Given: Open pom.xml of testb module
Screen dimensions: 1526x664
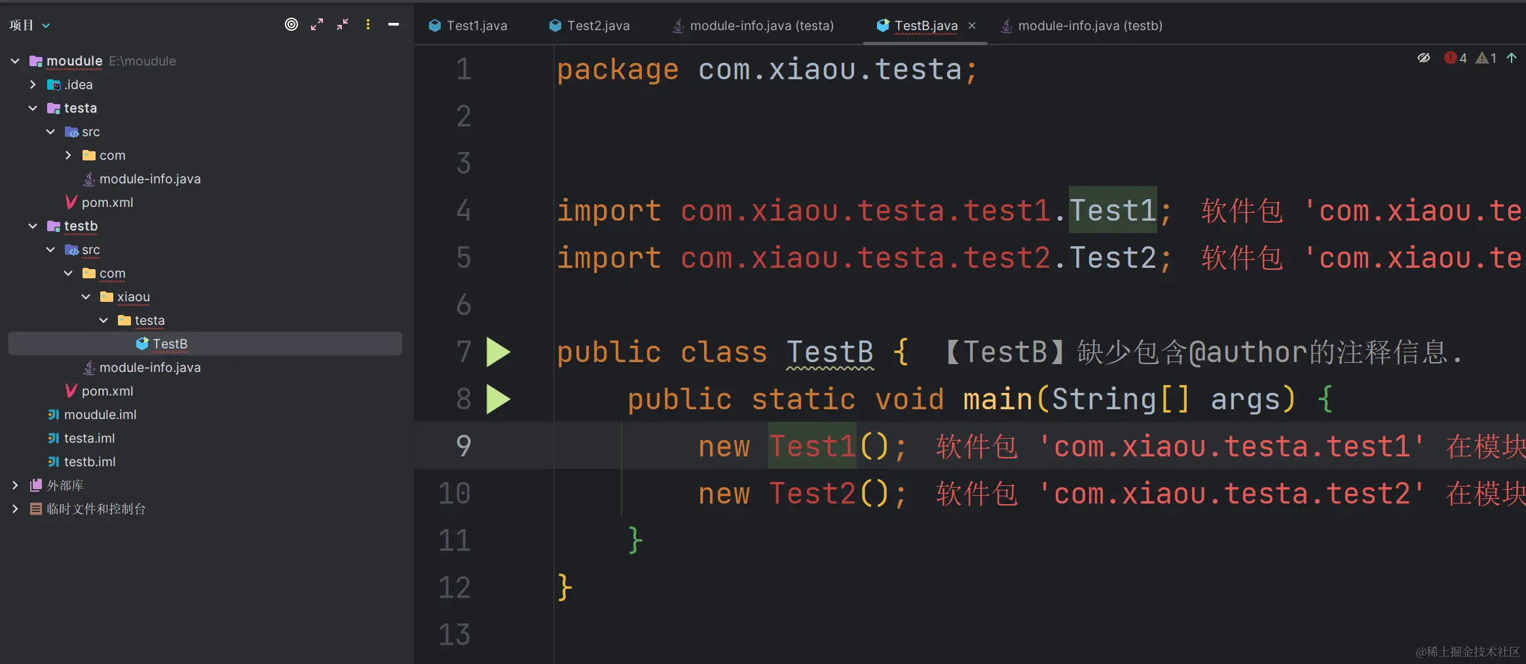Looking at the screenshot, I should pos(107,391).
